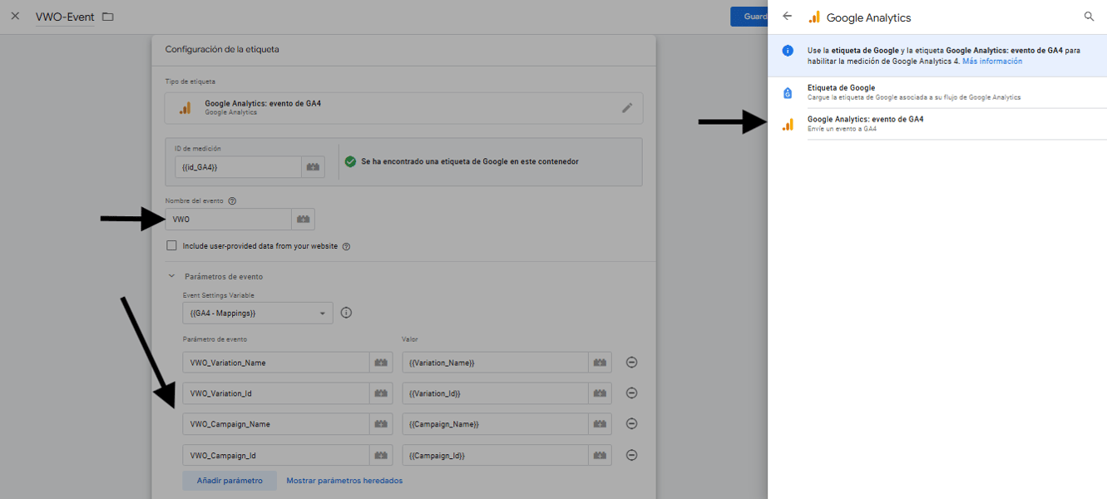Image resolution: width=1107 pixels, height=499 pixels.
Task: Click the {{Variation_Name}} value field
Action: pos(496,363)
